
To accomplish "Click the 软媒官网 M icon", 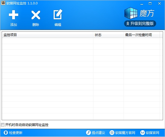I will (143, 133).
